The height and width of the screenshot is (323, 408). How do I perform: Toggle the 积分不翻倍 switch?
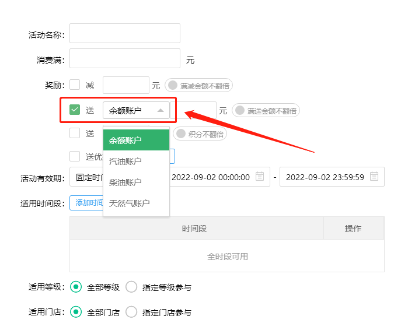coord(181,134)
